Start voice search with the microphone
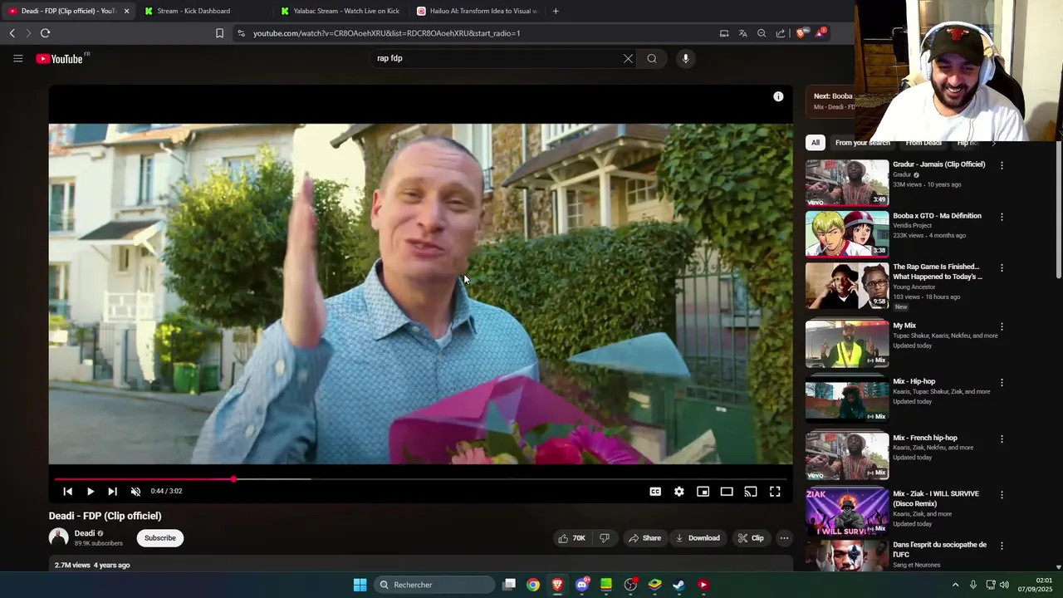This screenshot has width=1063, height=598. point(685,58)
